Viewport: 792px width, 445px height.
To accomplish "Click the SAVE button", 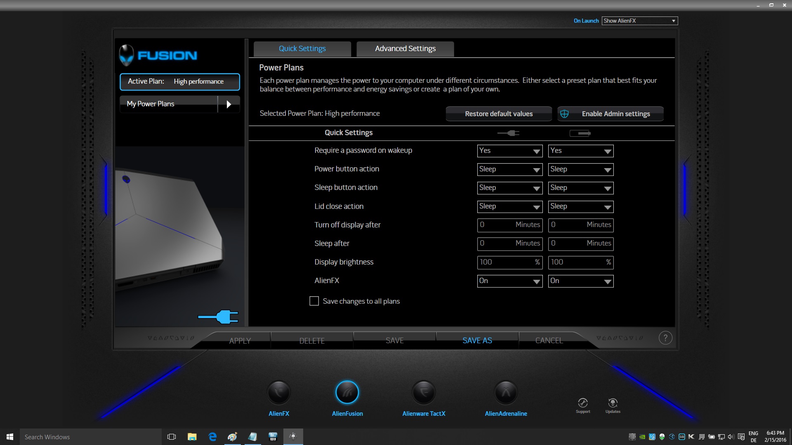I will (395, 340).
